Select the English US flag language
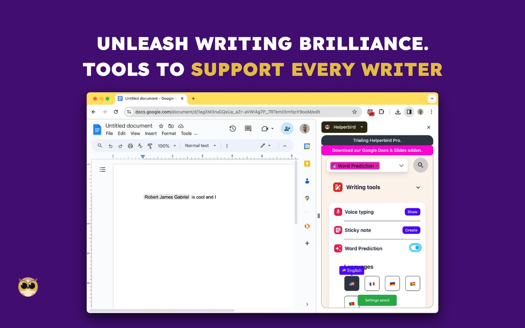This screenshot has height=328, width=525. point(352,283)
